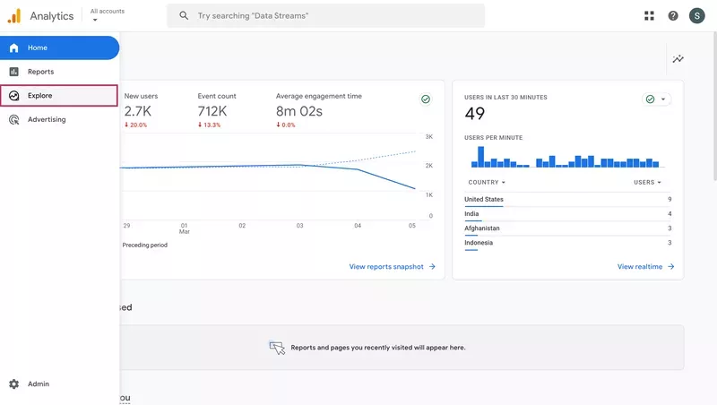Open the COUNTRY dimension dropdown
The height and width of the screenshot is (405, 717).
[x=487, y=182]
